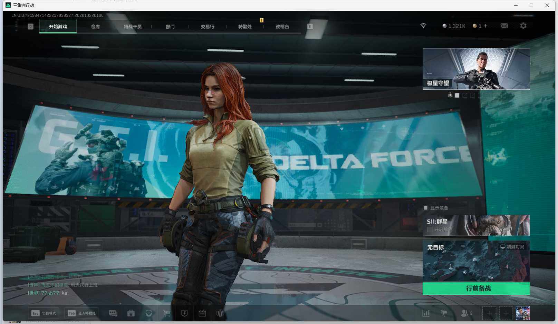Select the 无目标 map preview

476,261
